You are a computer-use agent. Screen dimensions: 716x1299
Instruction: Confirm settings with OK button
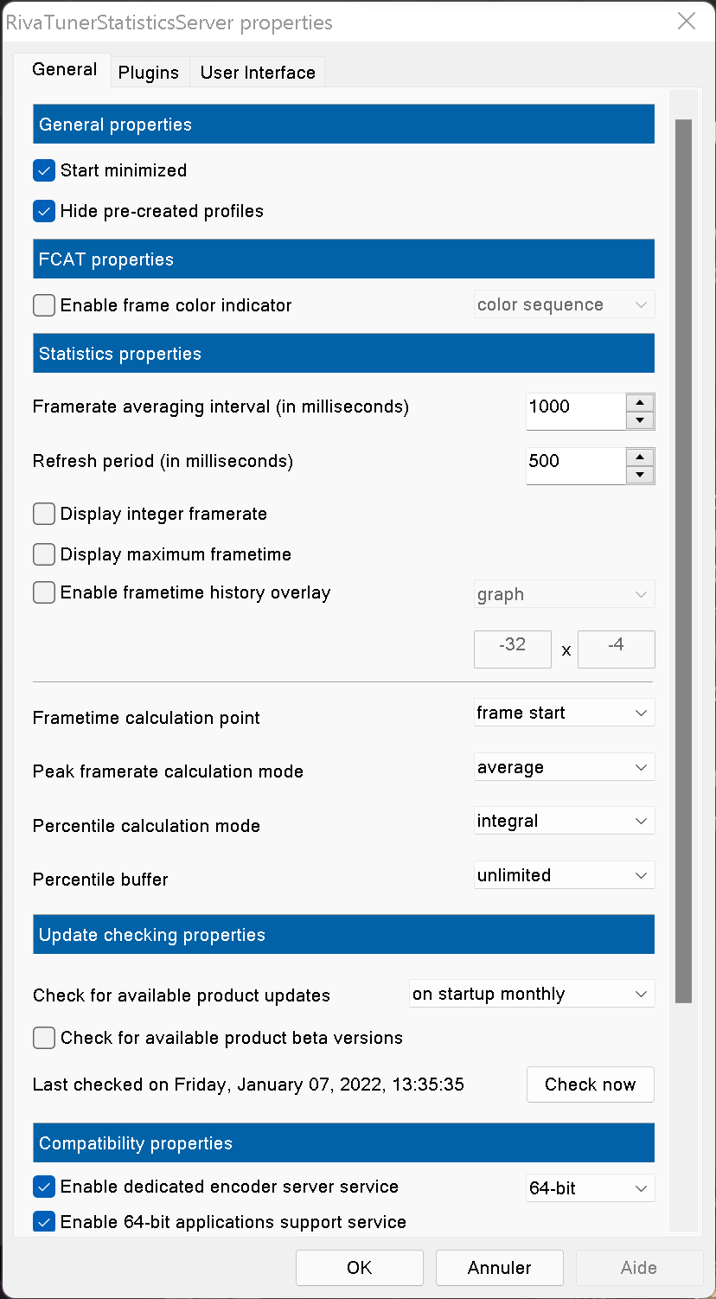point(359,1268)
